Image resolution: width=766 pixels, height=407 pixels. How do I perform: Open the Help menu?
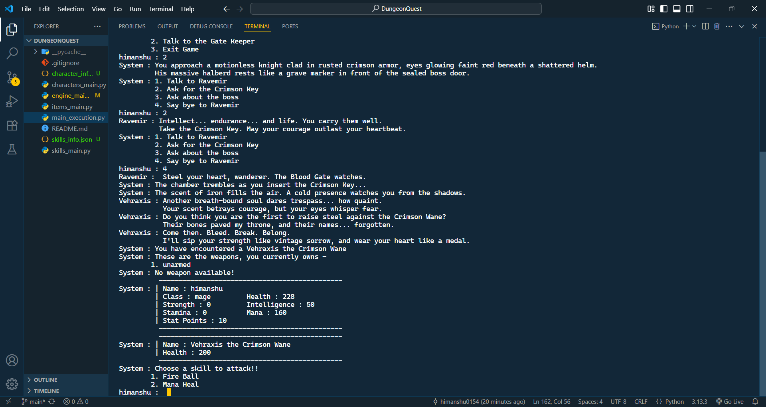pyautogui.click(x=188, y=9)
